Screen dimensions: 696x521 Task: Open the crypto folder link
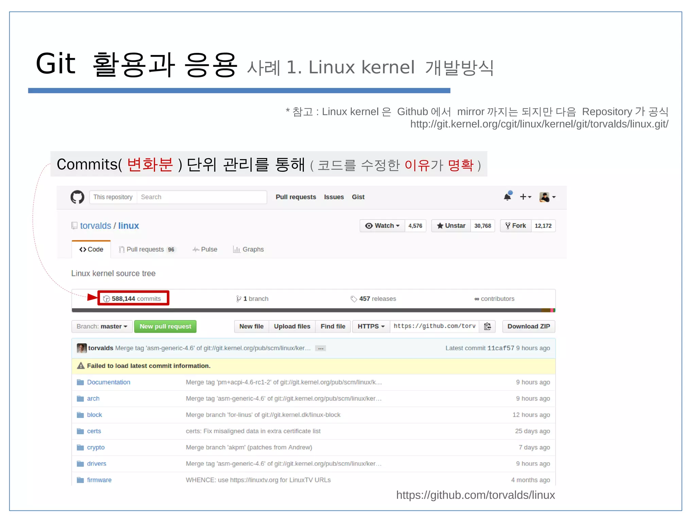click(96, 447)
